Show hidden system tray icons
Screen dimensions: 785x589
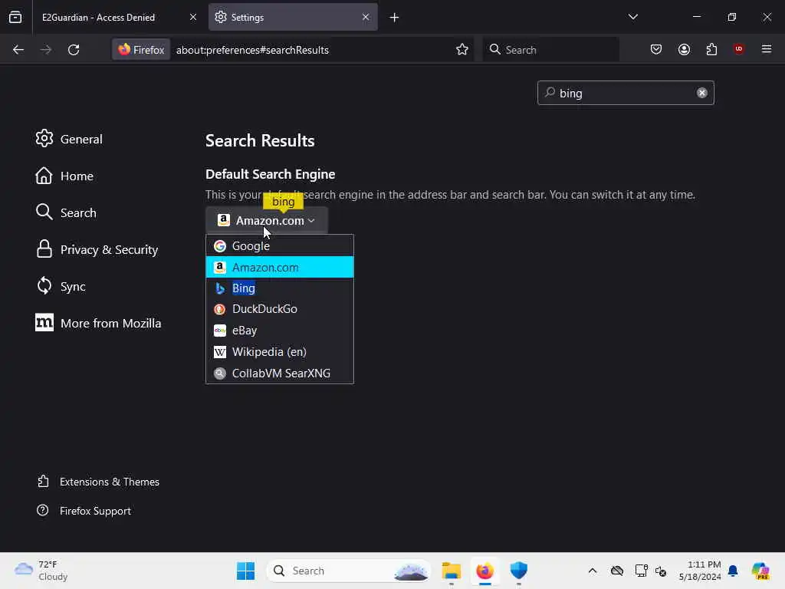[593, 571]
